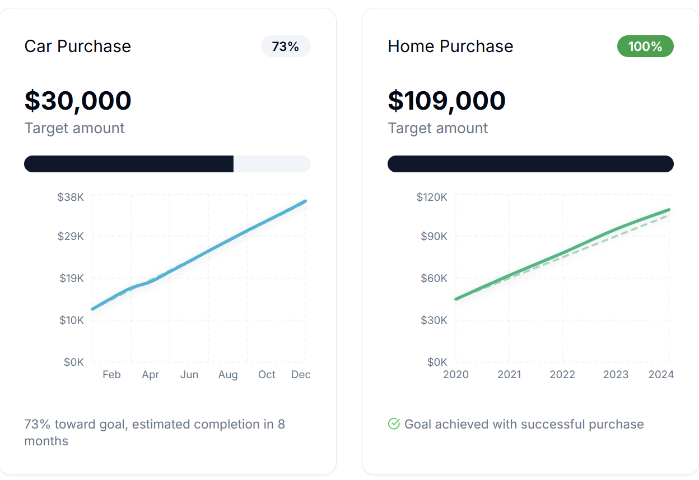The image size is (699, 480).
Task: Click the green checkmark icon on Home Purchase card
Action: click(x=394, y=423)
